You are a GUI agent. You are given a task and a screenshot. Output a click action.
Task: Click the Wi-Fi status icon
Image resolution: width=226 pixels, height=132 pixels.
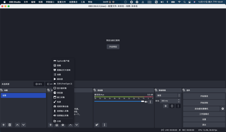[x=179, y=2]
